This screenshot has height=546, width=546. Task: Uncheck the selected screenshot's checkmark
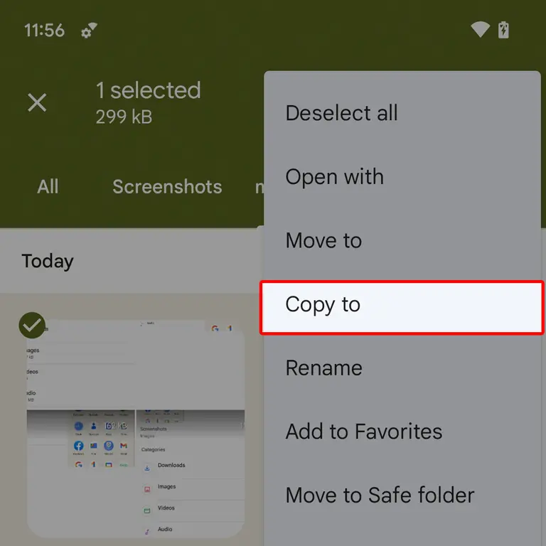click(x=32, y=326)
